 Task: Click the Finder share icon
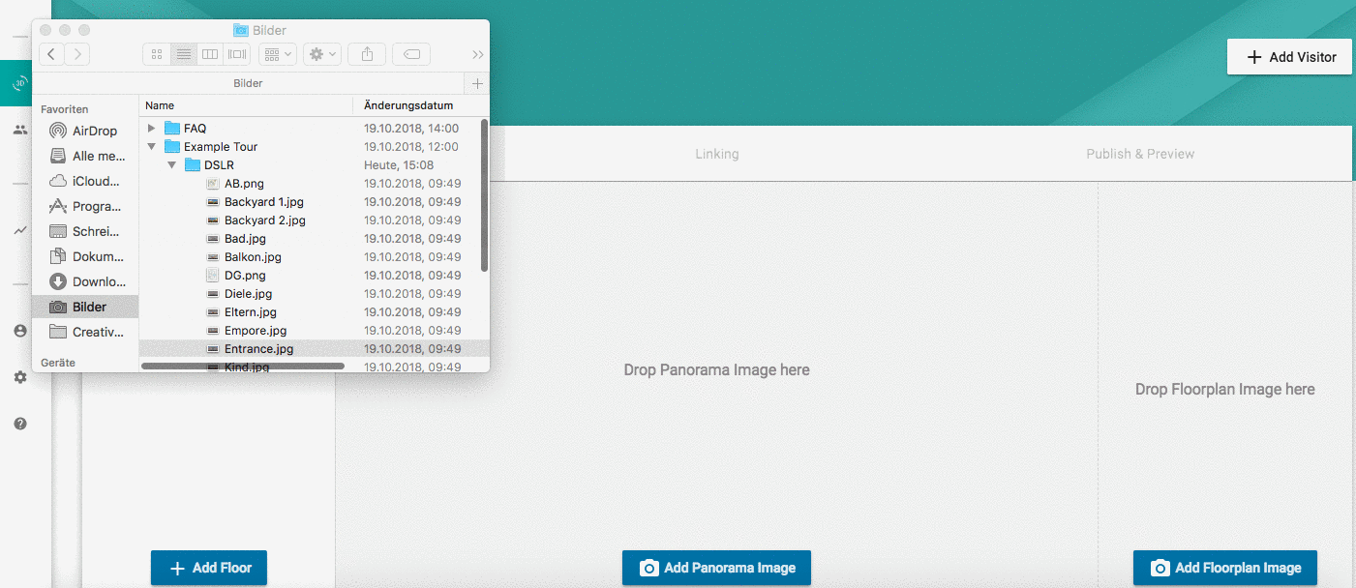[367, 54]
